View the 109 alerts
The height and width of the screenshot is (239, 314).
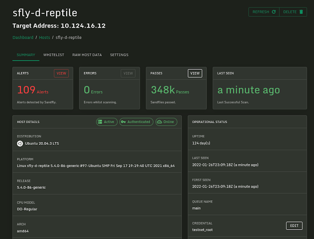pyautogui.click(x=61, y=73)
